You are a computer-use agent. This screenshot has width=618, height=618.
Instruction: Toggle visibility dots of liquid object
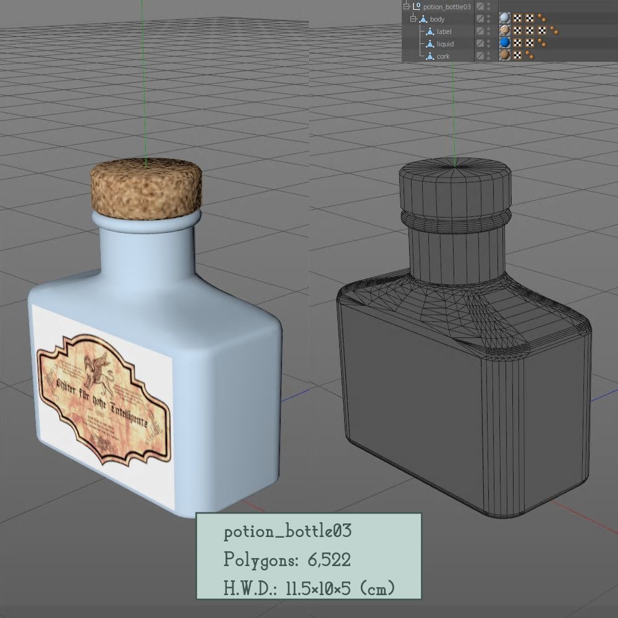[489, 43]
